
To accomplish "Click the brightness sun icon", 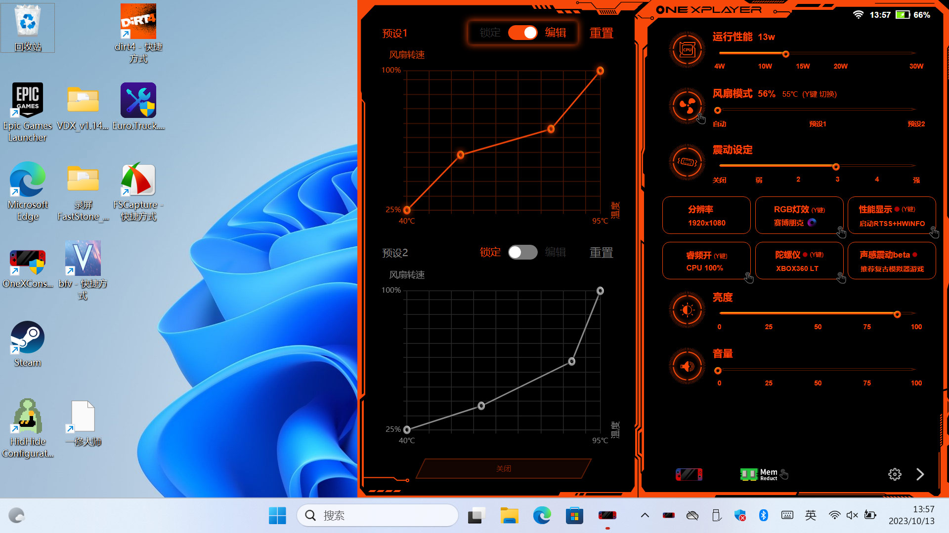I will click(x=687, y=310).
